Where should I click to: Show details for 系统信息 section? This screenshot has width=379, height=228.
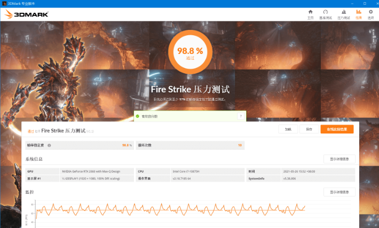point(339,159)
